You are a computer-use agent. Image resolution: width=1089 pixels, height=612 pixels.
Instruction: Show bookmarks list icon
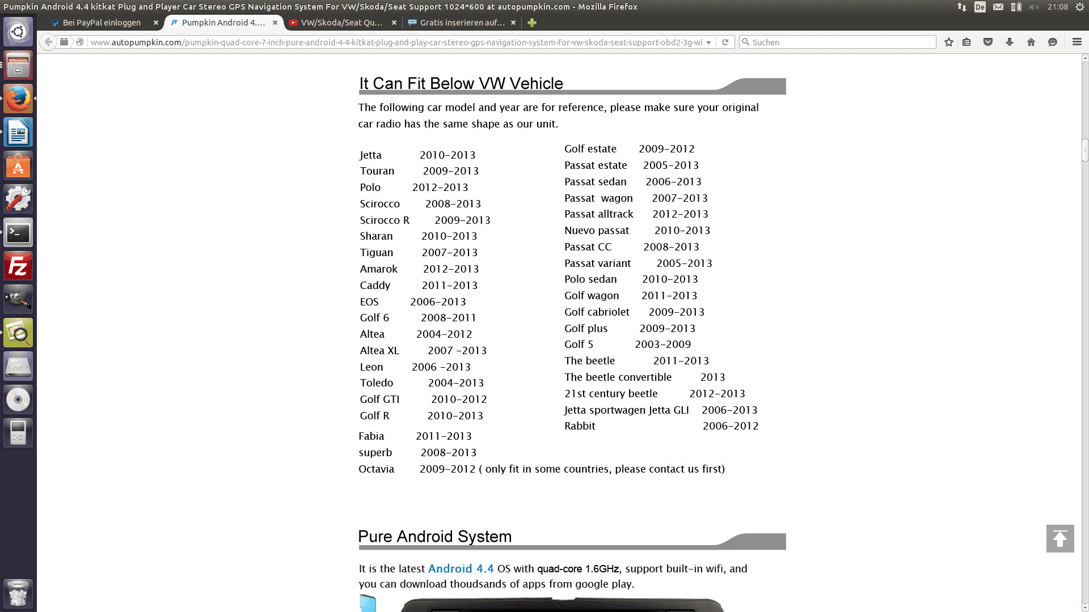coord(967,42)
